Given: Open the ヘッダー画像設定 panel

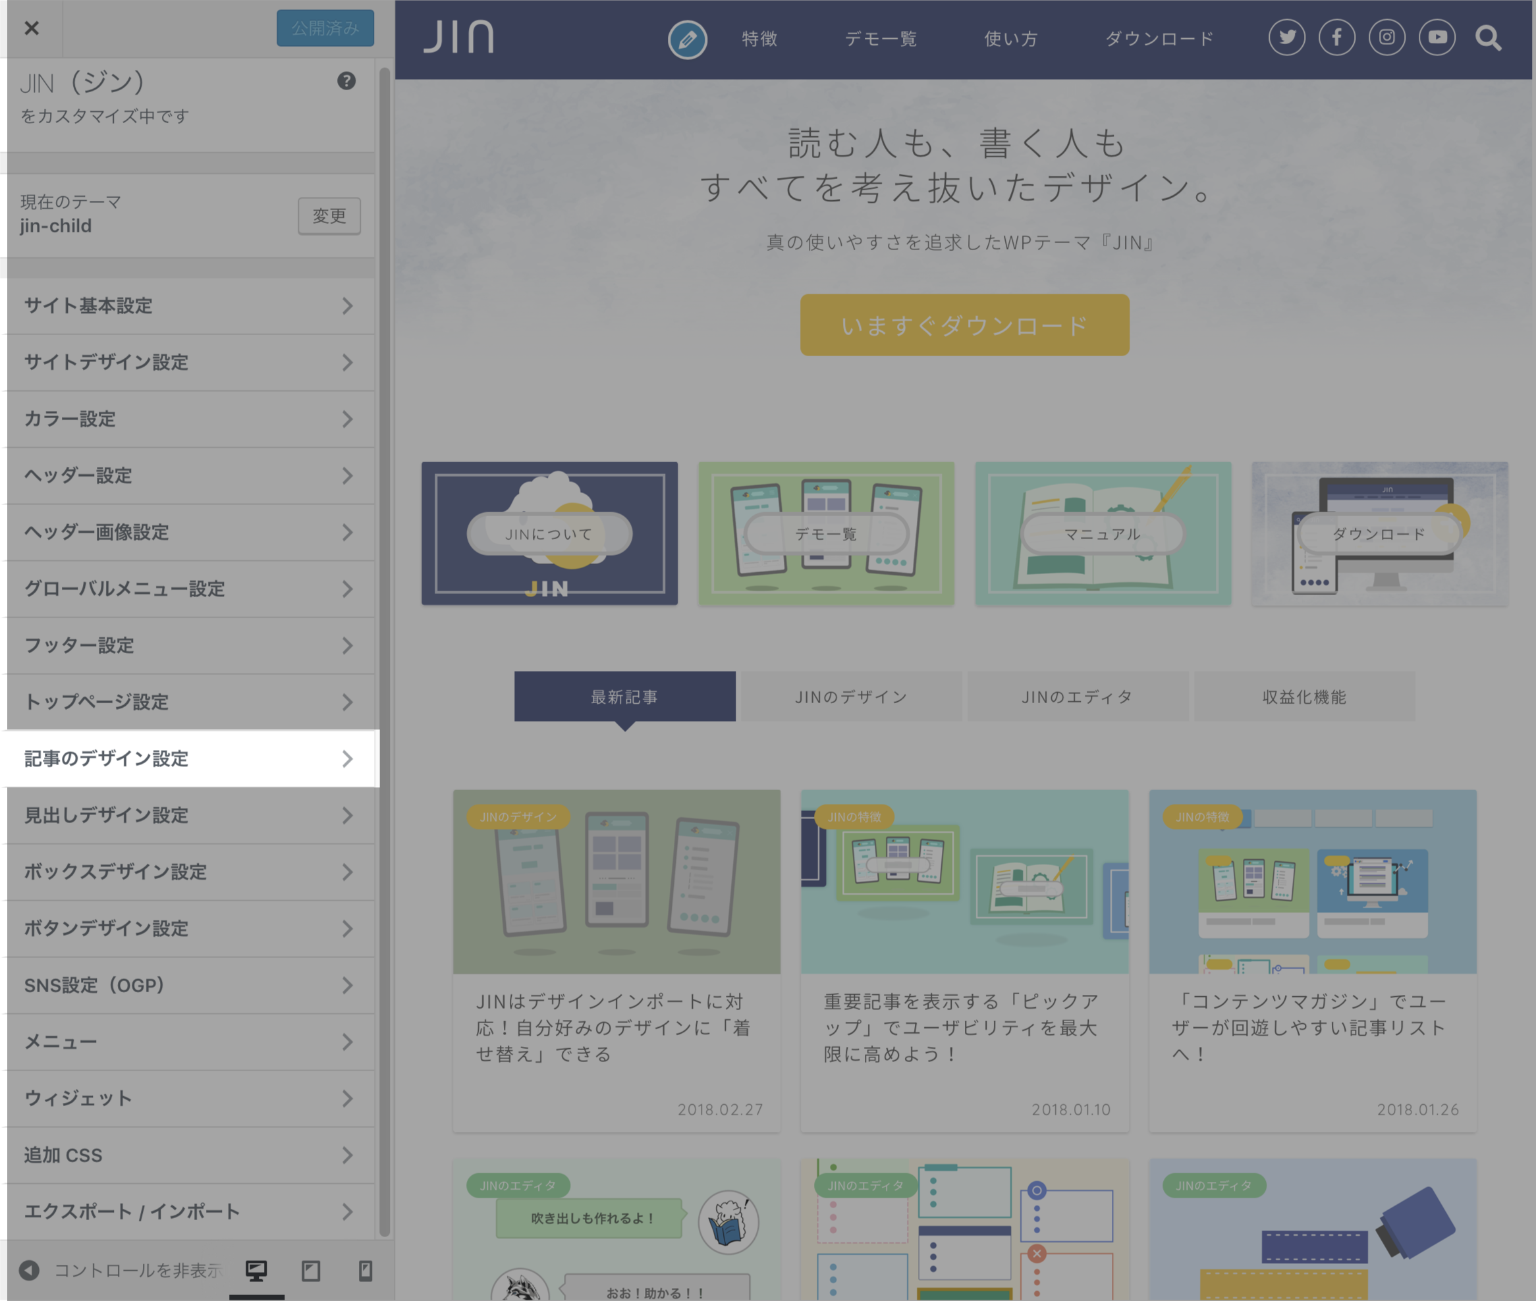Looking at the screenshot, I should 190,533.
